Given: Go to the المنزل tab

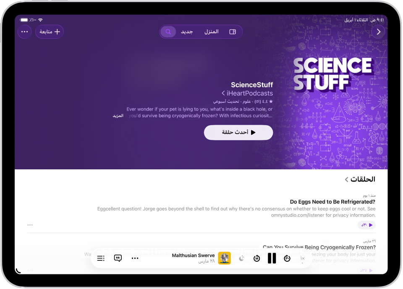Looking at the screenshot, I should (211, 31).
